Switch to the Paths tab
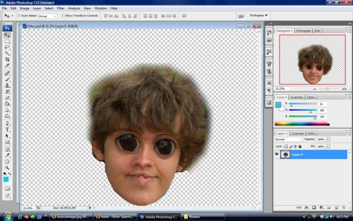Image resolution: width=353 pixels, height=221 pixels. (311, 133)
